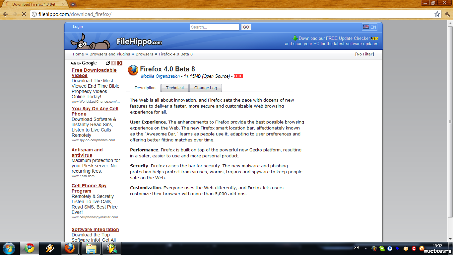Click the page's vertical scrollbar
The height and width of the screenshot is (255, 453).
(x=450, y=121)
